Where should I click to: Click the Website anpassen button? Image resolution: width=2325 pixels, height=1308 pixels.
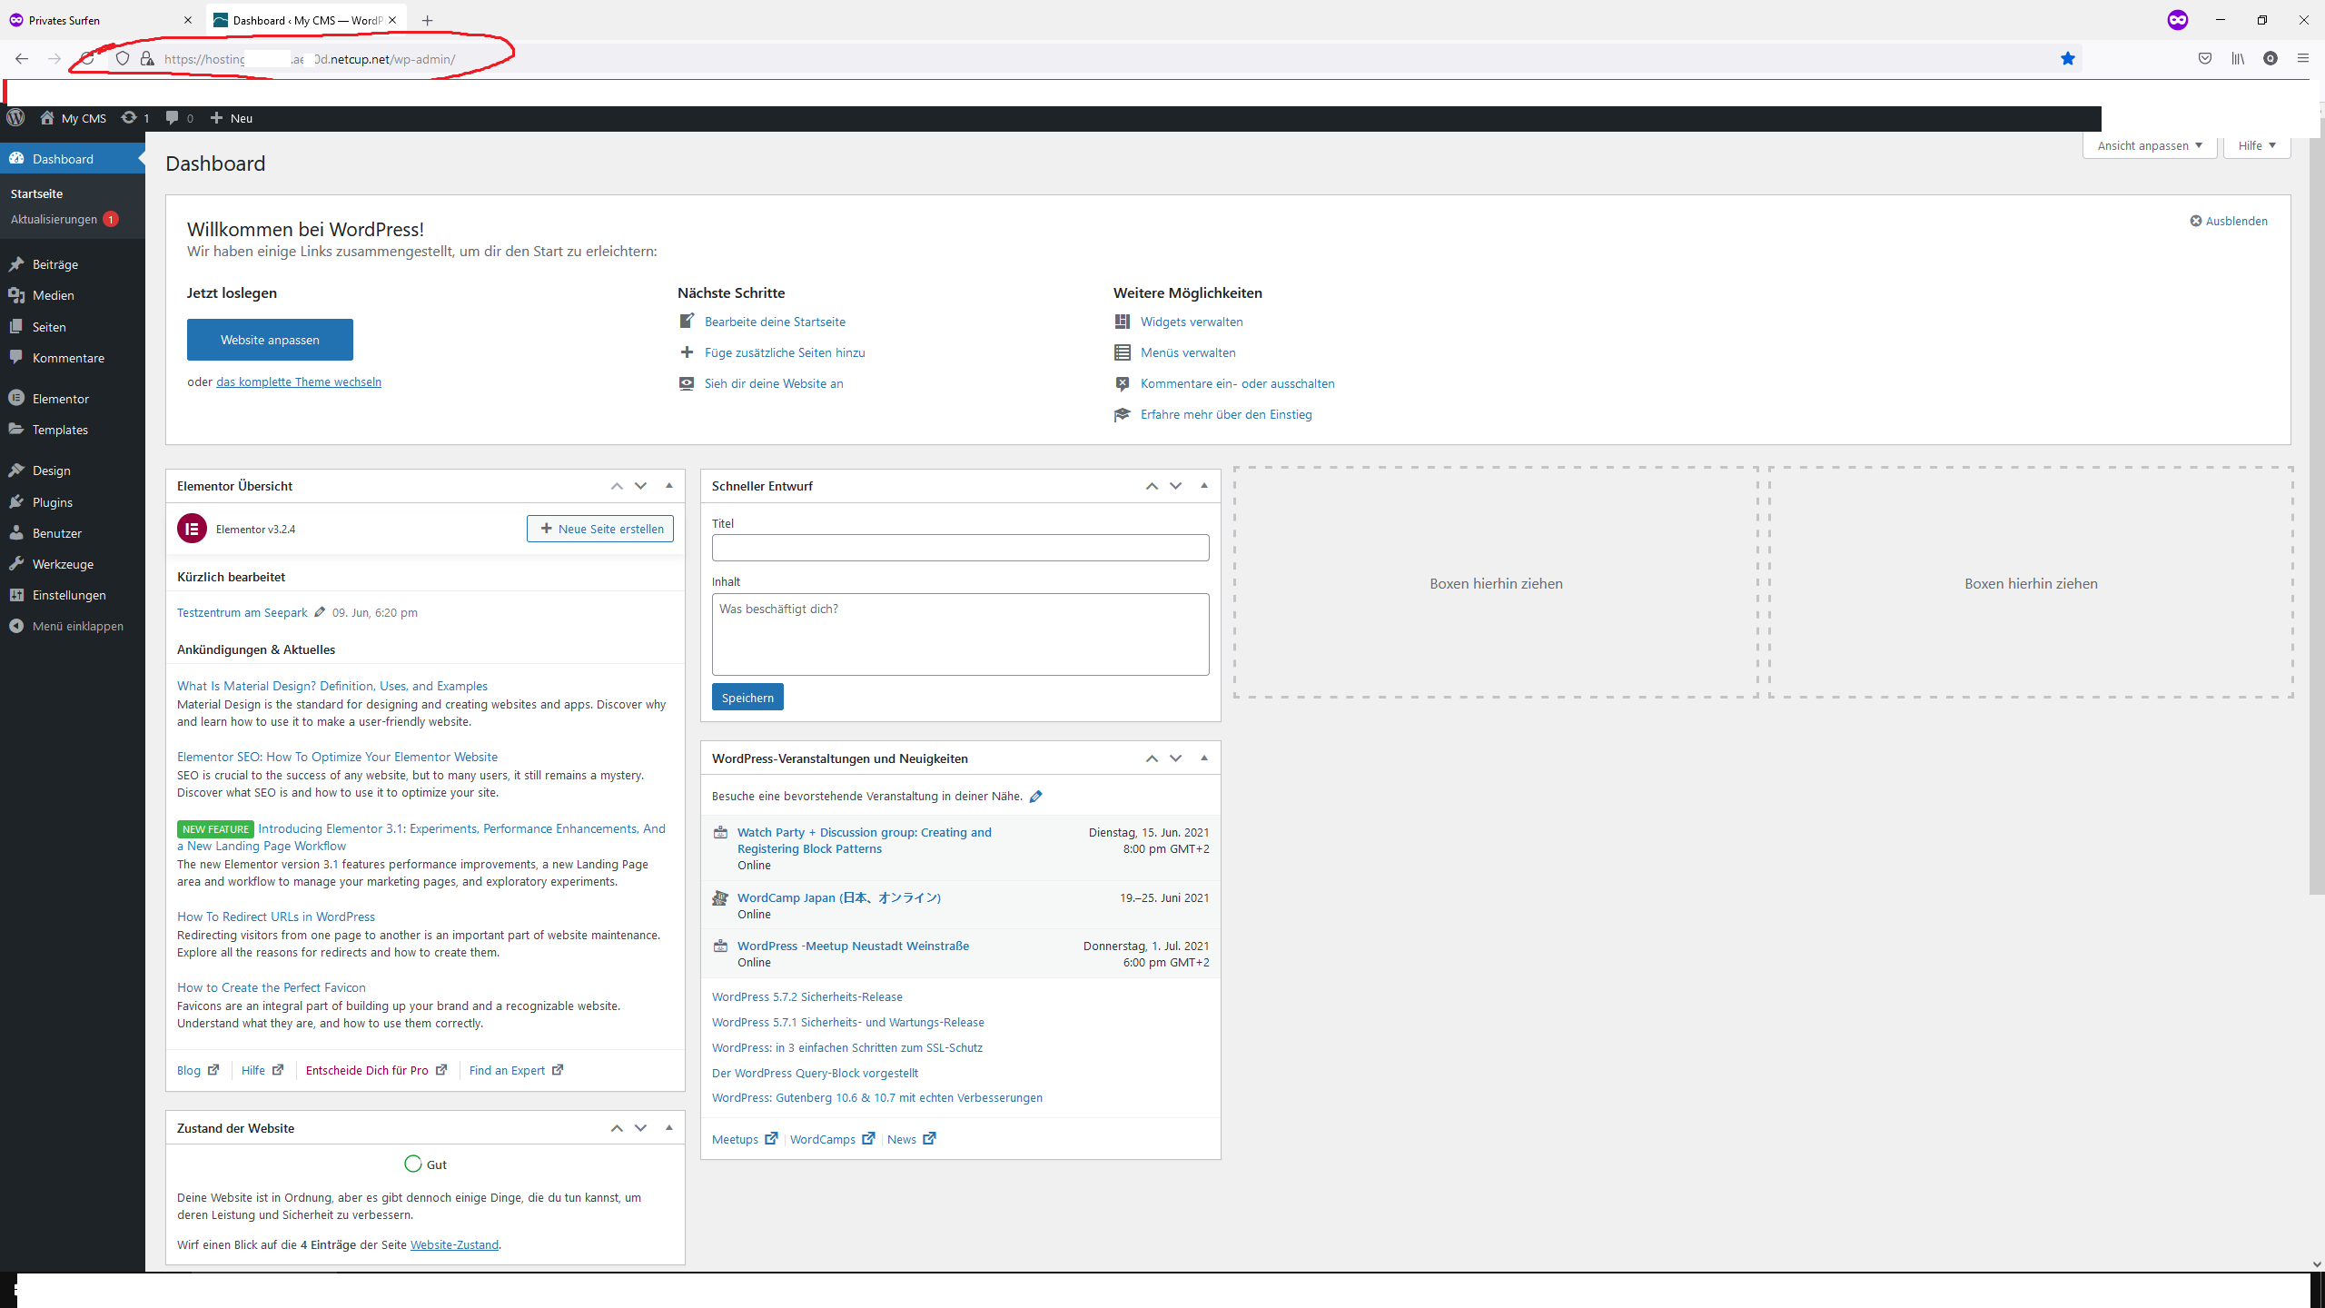[270, 340]
